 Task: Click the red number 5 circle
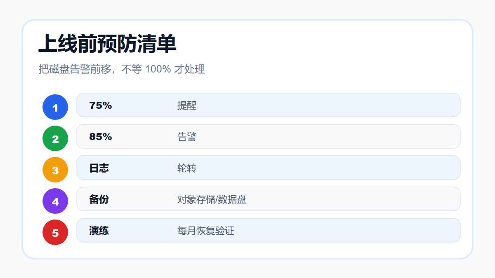(55, 232)
